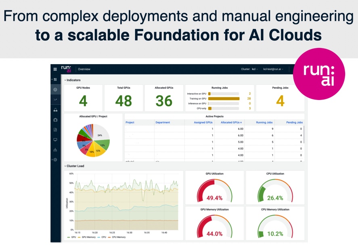Click the GPU Nodes value 4
The height and width of the screenshot is (252, 358).
(83, 101)
